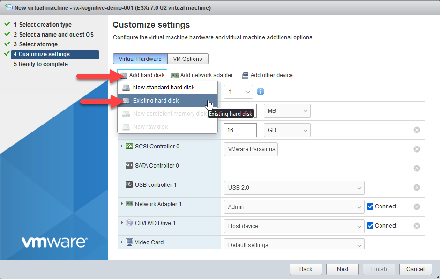Click the CPU info icon
Viewport: 440px width, 279px height.
point(261,92)
